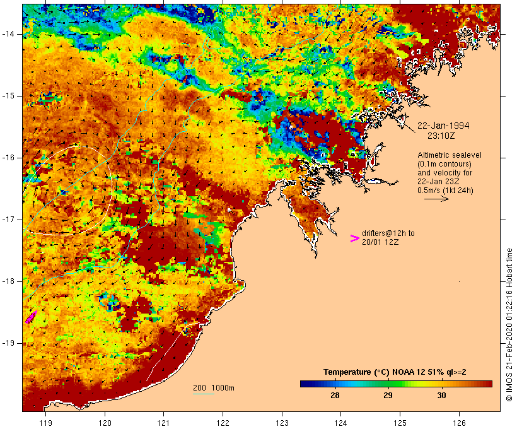The width and height of the screenshot is (517, 429).
Task: Click latitude axis label -14
Action: 8,34
